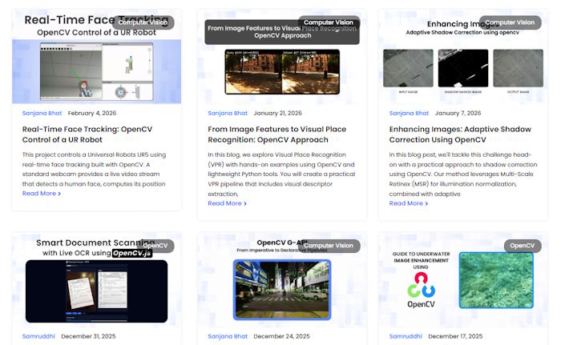Open title Real-Time Face Tracking: OpenCV Control
The width and height of the screenshot is (561, 345).
87,134
